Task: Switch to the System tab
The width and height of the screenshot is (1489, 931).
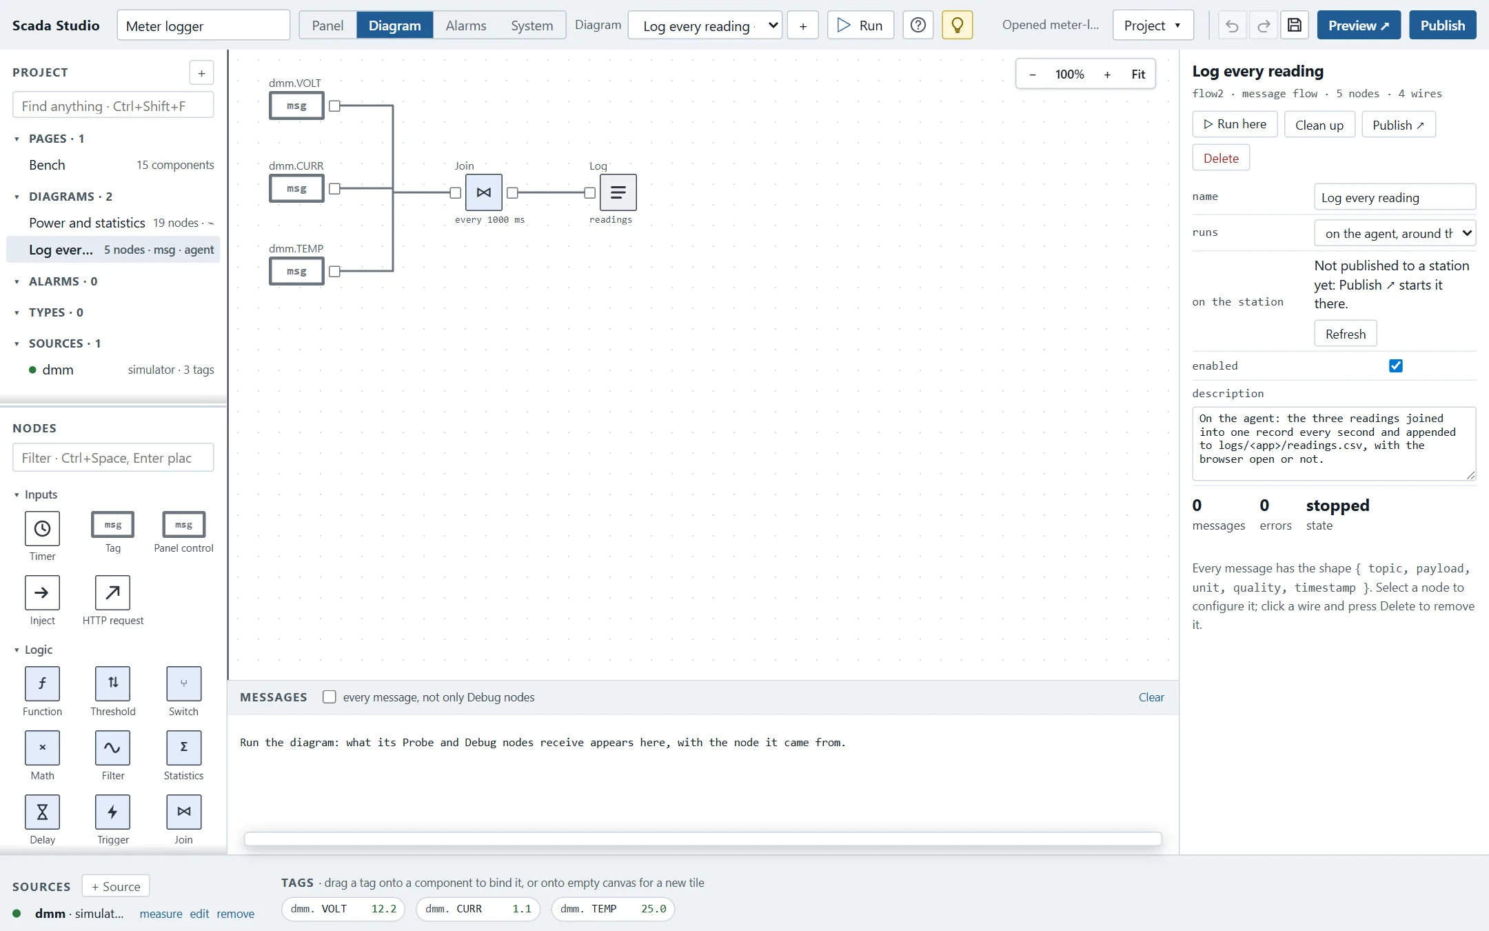Action: click(531, 26)
